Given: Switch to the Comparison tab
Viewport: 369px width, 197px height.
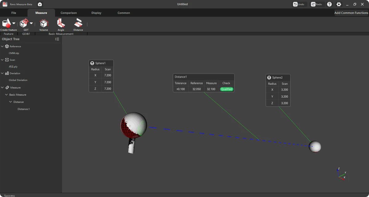Looking at the screenshot, I should coord(69,13).
